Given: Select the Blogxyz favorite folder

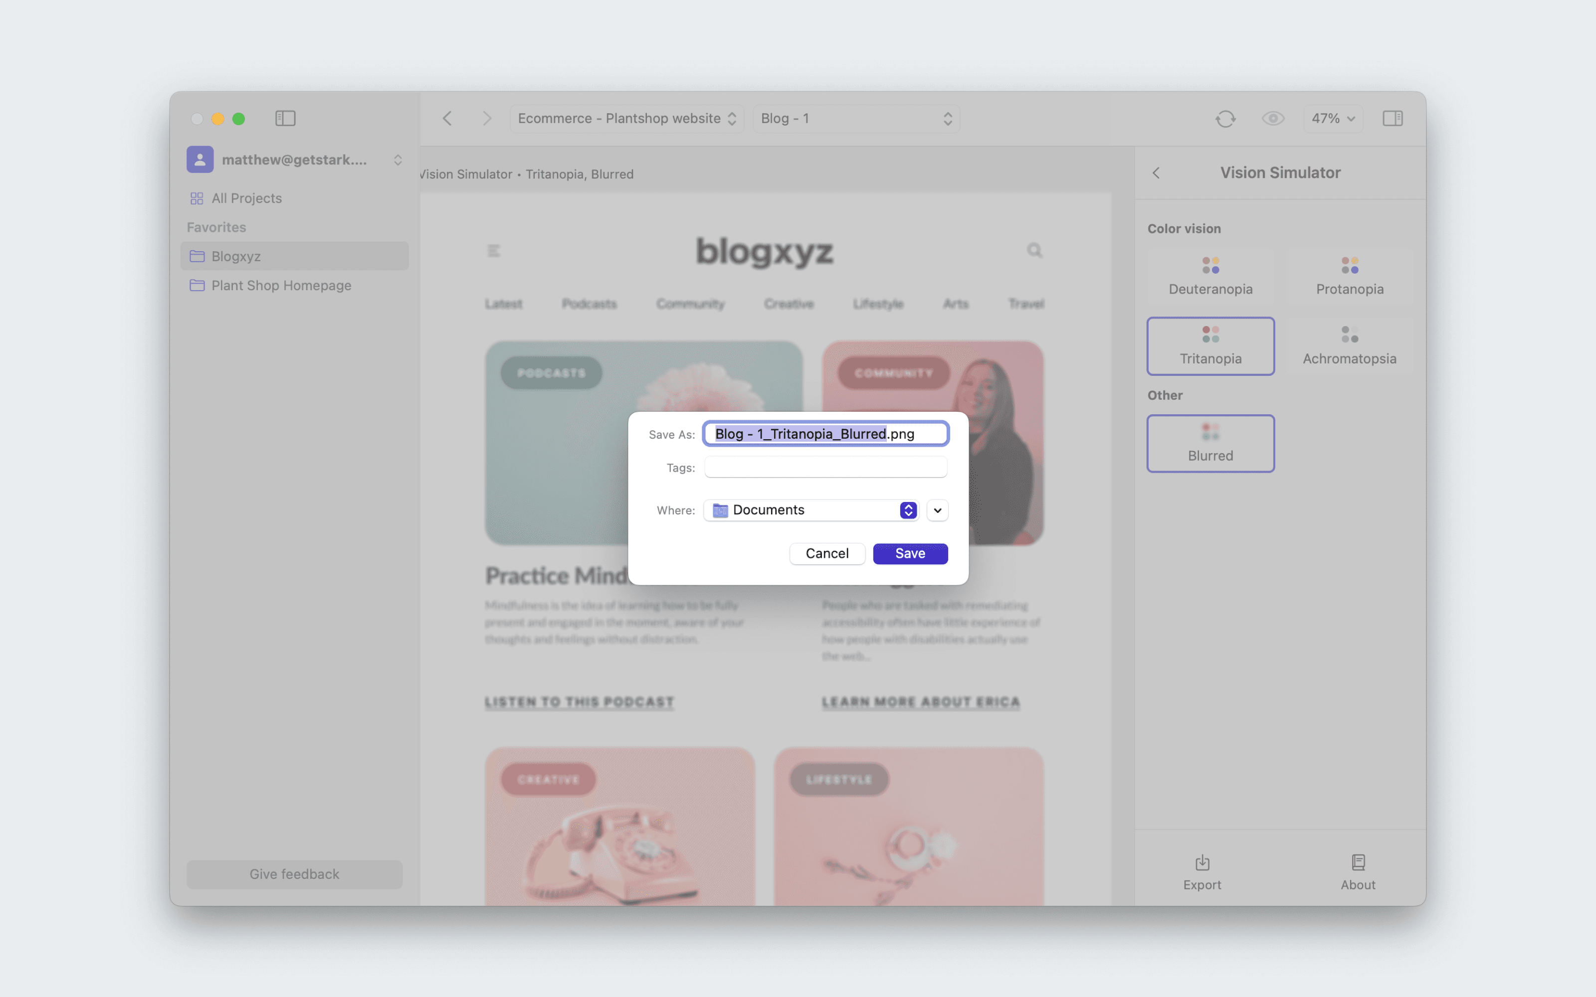Looking at the screenshot, I should [x=295, y=256].
